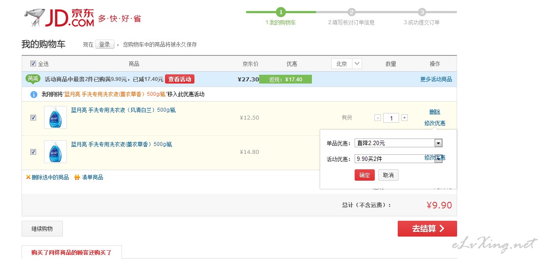This screenshot has width=542, height=259.
Task: Open the 活动优惠 9.90买2件 dropdown
Action: (398, 159)
